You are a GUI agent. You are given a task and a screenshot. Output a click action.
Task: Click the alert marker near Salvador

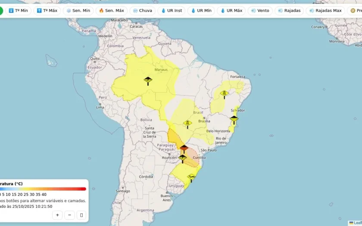tap(234, 120)
